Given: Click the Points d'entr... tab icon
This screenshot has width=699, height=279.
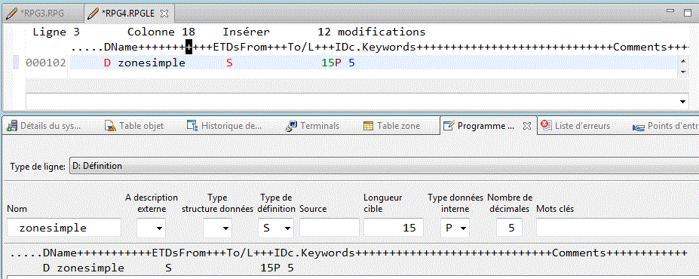Looking at the screenshot, I should (x=639, y=127).
